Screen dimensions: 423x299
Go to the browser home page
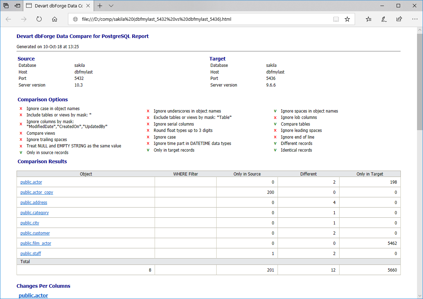point(55,19)
